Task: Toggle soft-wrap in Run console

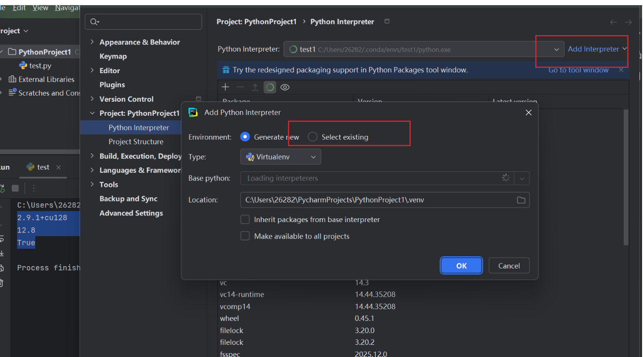Action: (2, 239)
